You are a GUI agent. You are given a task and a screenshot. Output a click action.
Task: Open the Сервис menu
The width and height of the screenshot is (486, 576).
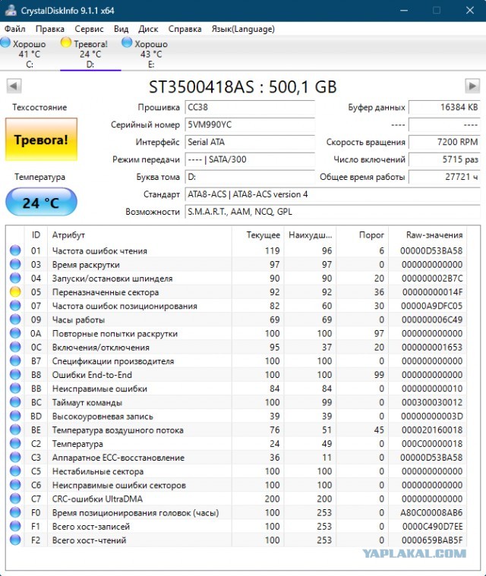coord(89,29)
